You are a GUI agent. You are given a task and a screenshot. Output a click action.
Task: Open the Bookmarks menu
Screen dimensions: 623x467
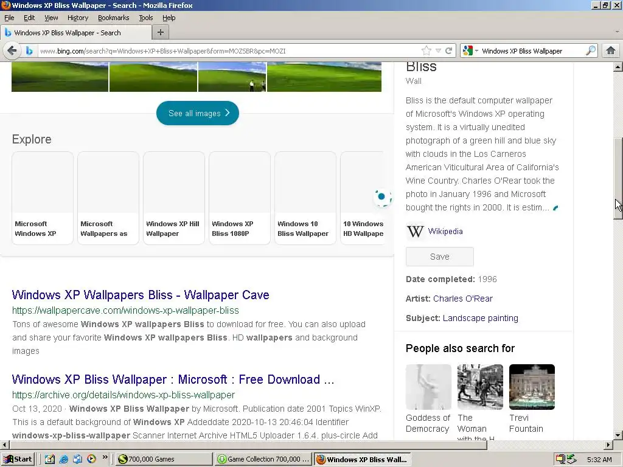pyautogui.click(x=114, y=18)
